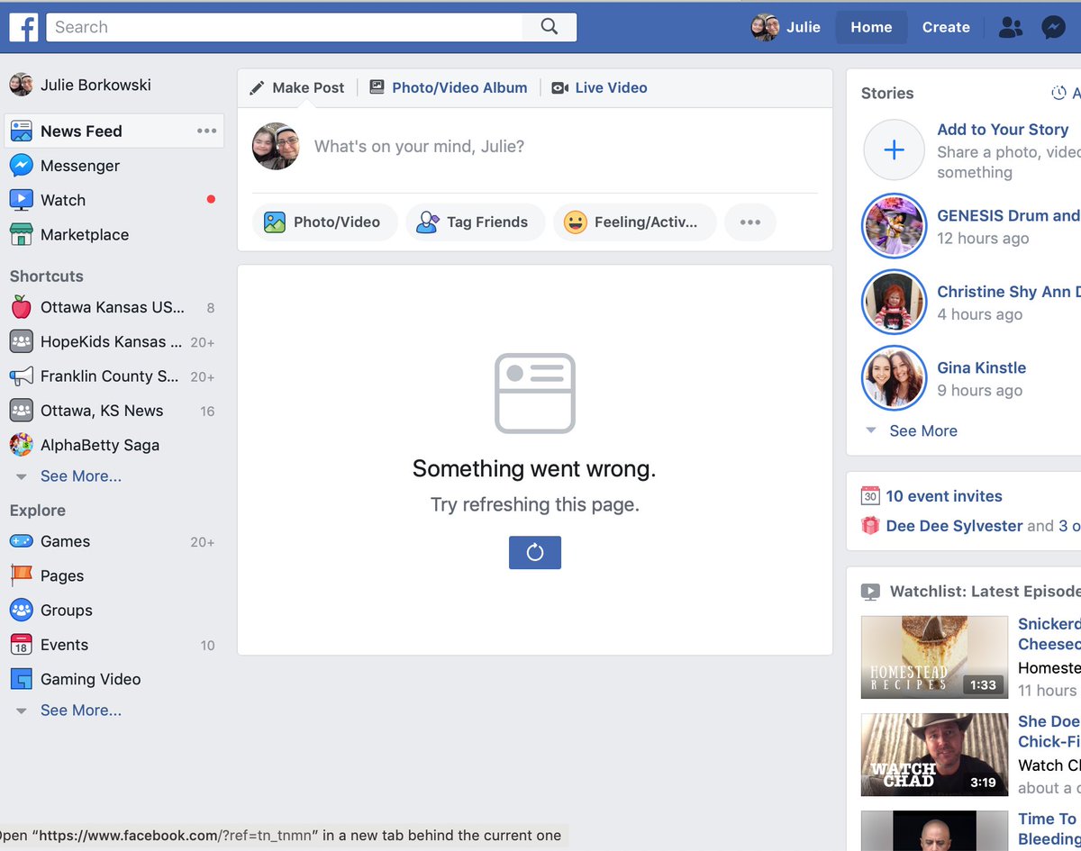Screen dimensions: 1081x851
Task: Click profile picture in post composer
Action: point(275,146)
